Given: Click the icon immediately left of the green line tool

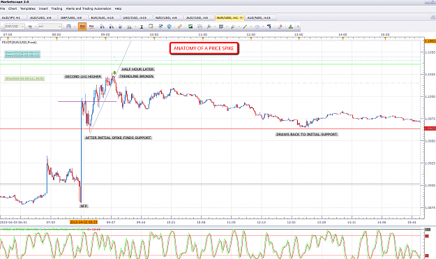Looking at the screenshot, I should coord(233,27).
